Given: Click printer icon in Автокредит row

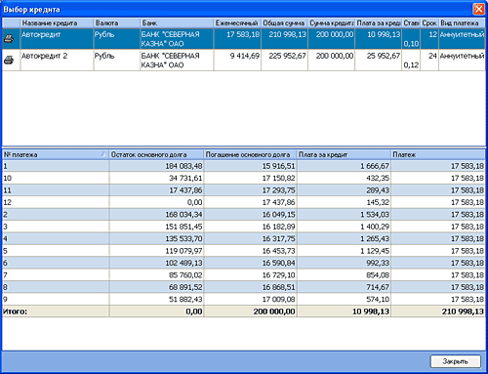Looking at the screenshot, I should (9, 39).
